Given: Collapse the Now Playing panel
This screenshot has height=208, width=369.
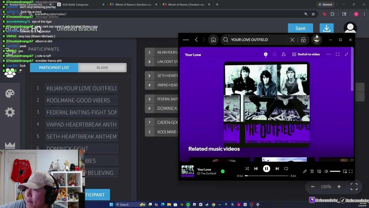Looking at the screenshot, I should click(x=347, y=54).
